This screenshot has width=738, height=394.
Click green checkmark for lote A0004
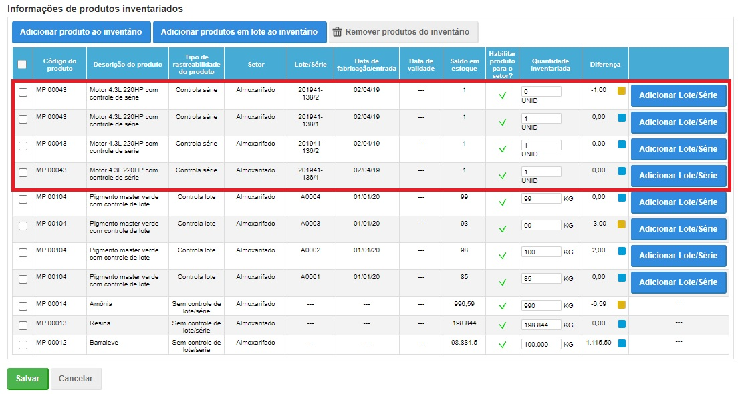pos(503,202)
